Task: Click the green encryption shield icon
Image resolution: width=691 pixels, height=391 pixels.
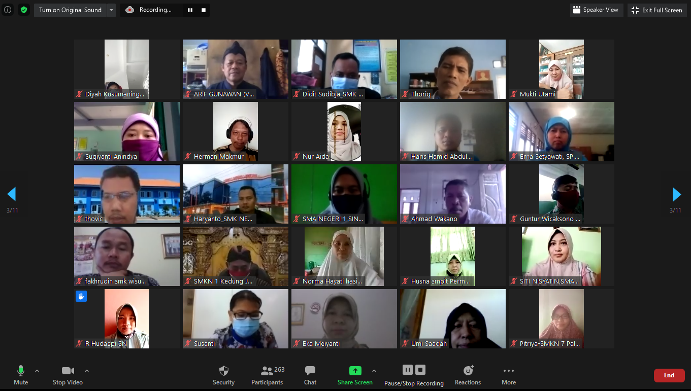Action: point(24,10)
